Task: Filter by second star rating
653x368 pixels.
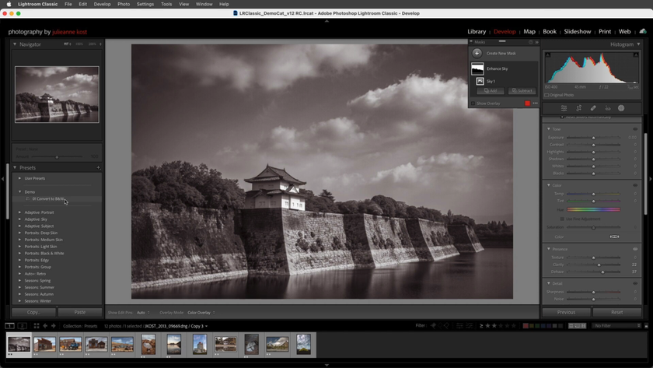Action: pyautogui.click(x=494, y=325)
